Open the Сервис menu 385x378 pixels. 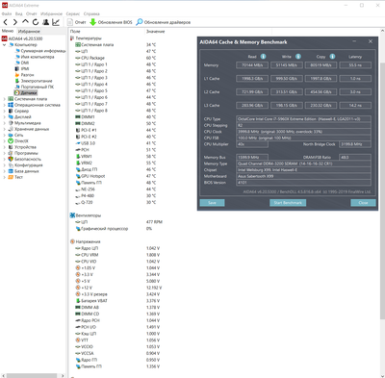click(73, 13)
